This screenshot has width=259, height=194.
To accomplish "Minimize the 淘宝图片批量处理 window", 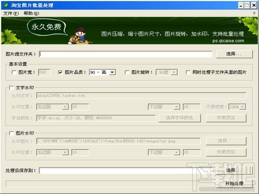I will pos(241,5).
